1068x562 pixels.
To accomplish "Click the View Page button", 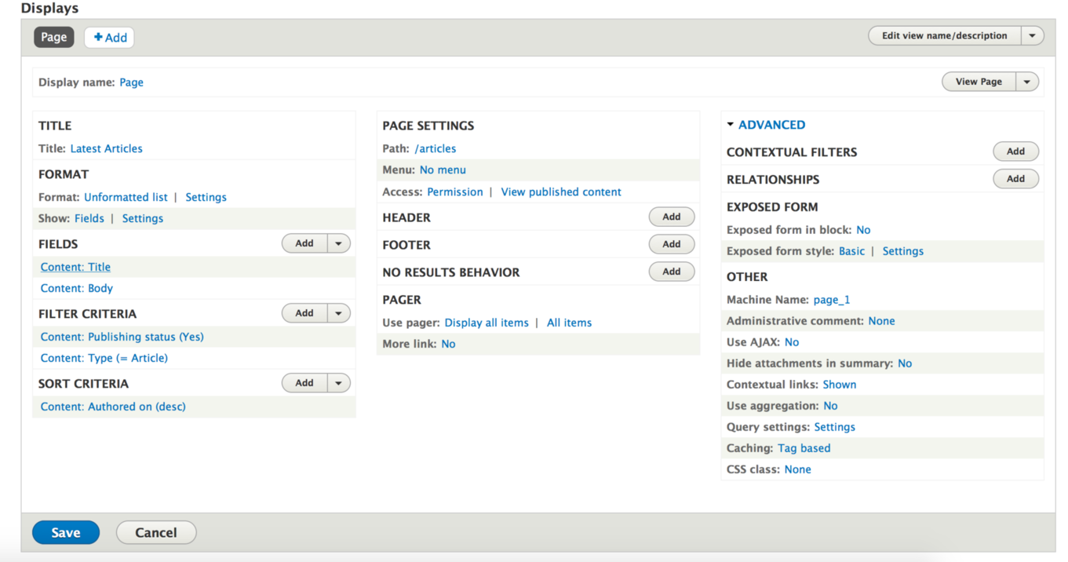I will click(x=979, y=82).
